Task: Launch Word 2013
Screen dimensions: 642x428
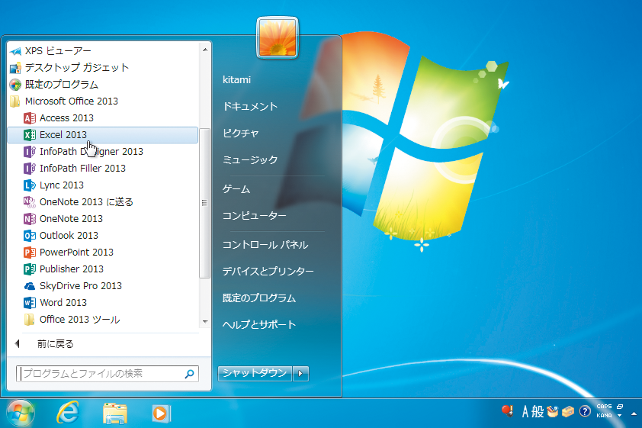Action: click(55, 303)
